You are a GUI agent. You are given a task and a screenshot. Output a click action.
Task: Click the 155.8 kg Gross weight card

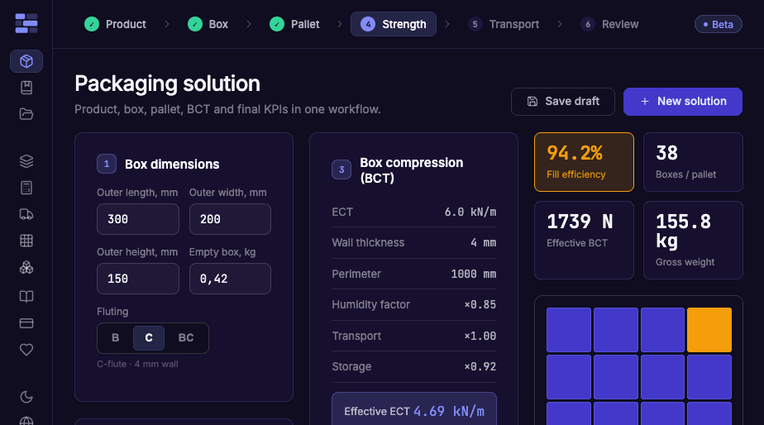(x=693, y=241)
